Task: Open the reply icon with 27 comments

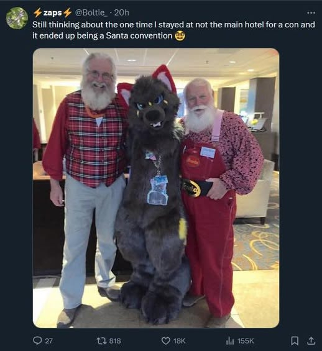Action: point(37,340)
